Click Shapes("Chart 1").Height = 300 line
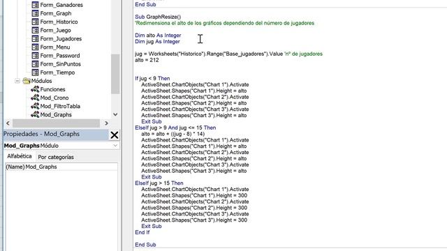This screenshot has width=447, height=251. (x=194, y=195)
